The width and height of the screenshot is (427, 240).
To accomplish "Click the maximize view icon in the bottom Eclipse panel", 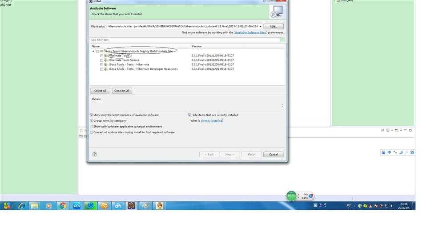I will pyautogui.click(x=411, y=130).
